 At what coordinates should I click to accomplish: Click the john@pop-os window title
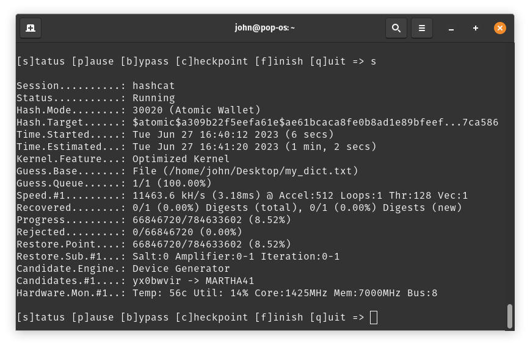(265, 28)
